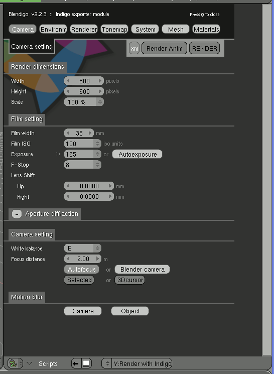274x374 pixels.
Task: Toggle the Autofocus option
Action: pyautogui.click(x=82, y=269)
